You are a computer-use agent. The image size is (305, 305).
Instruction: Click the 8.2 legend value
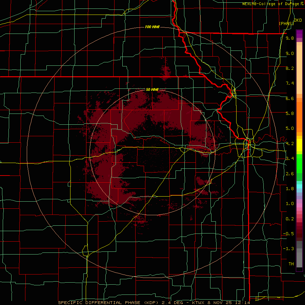click(x=290, y=68)
